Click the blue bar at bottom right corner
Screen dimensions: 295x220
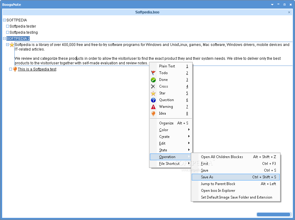point(273,214)
